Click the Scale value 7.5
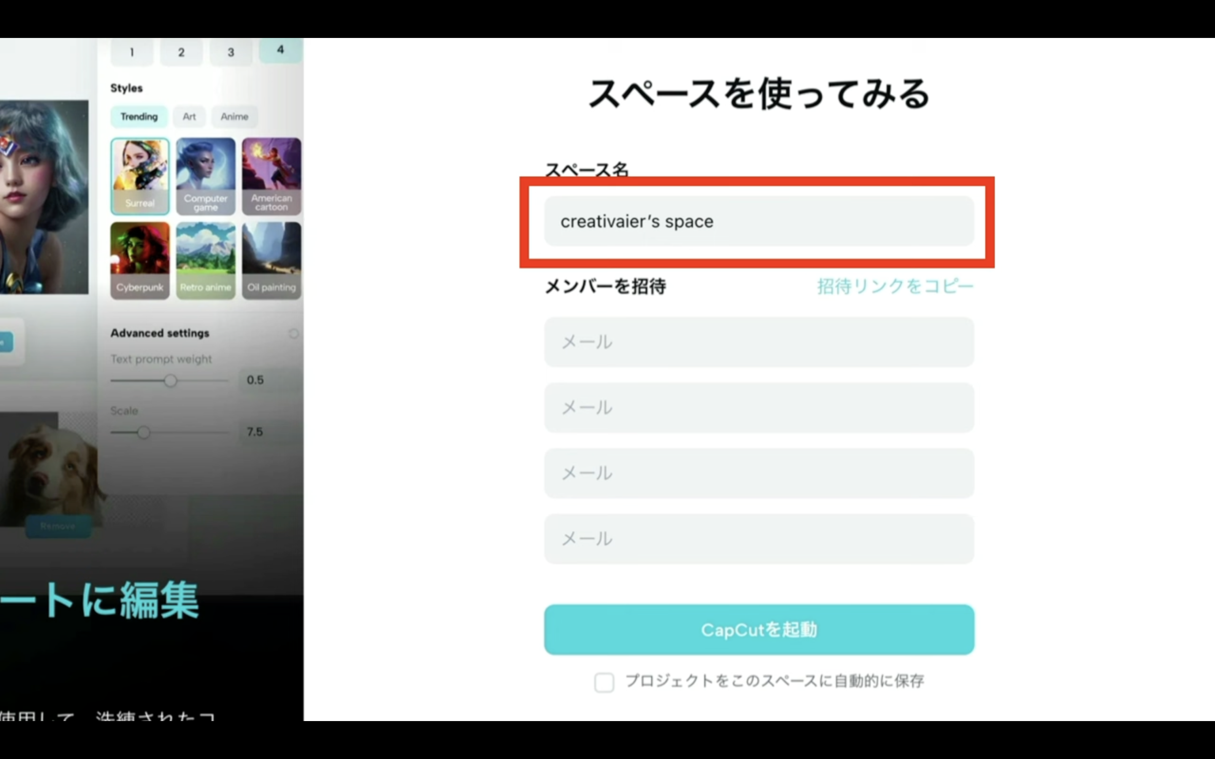This screenshot has height=759, width=1215. click(x=255, y=432)
